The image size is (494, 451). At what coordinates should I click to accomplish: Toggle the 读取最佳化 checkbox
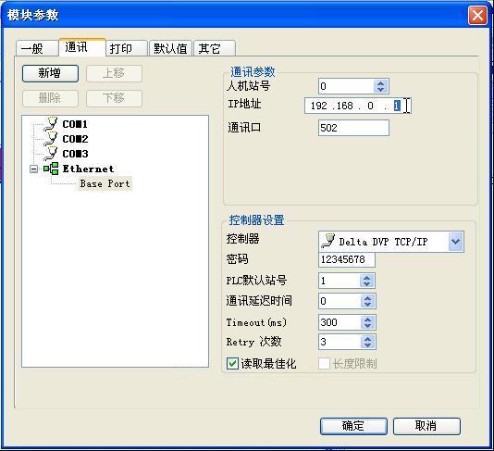coord(232,363)
